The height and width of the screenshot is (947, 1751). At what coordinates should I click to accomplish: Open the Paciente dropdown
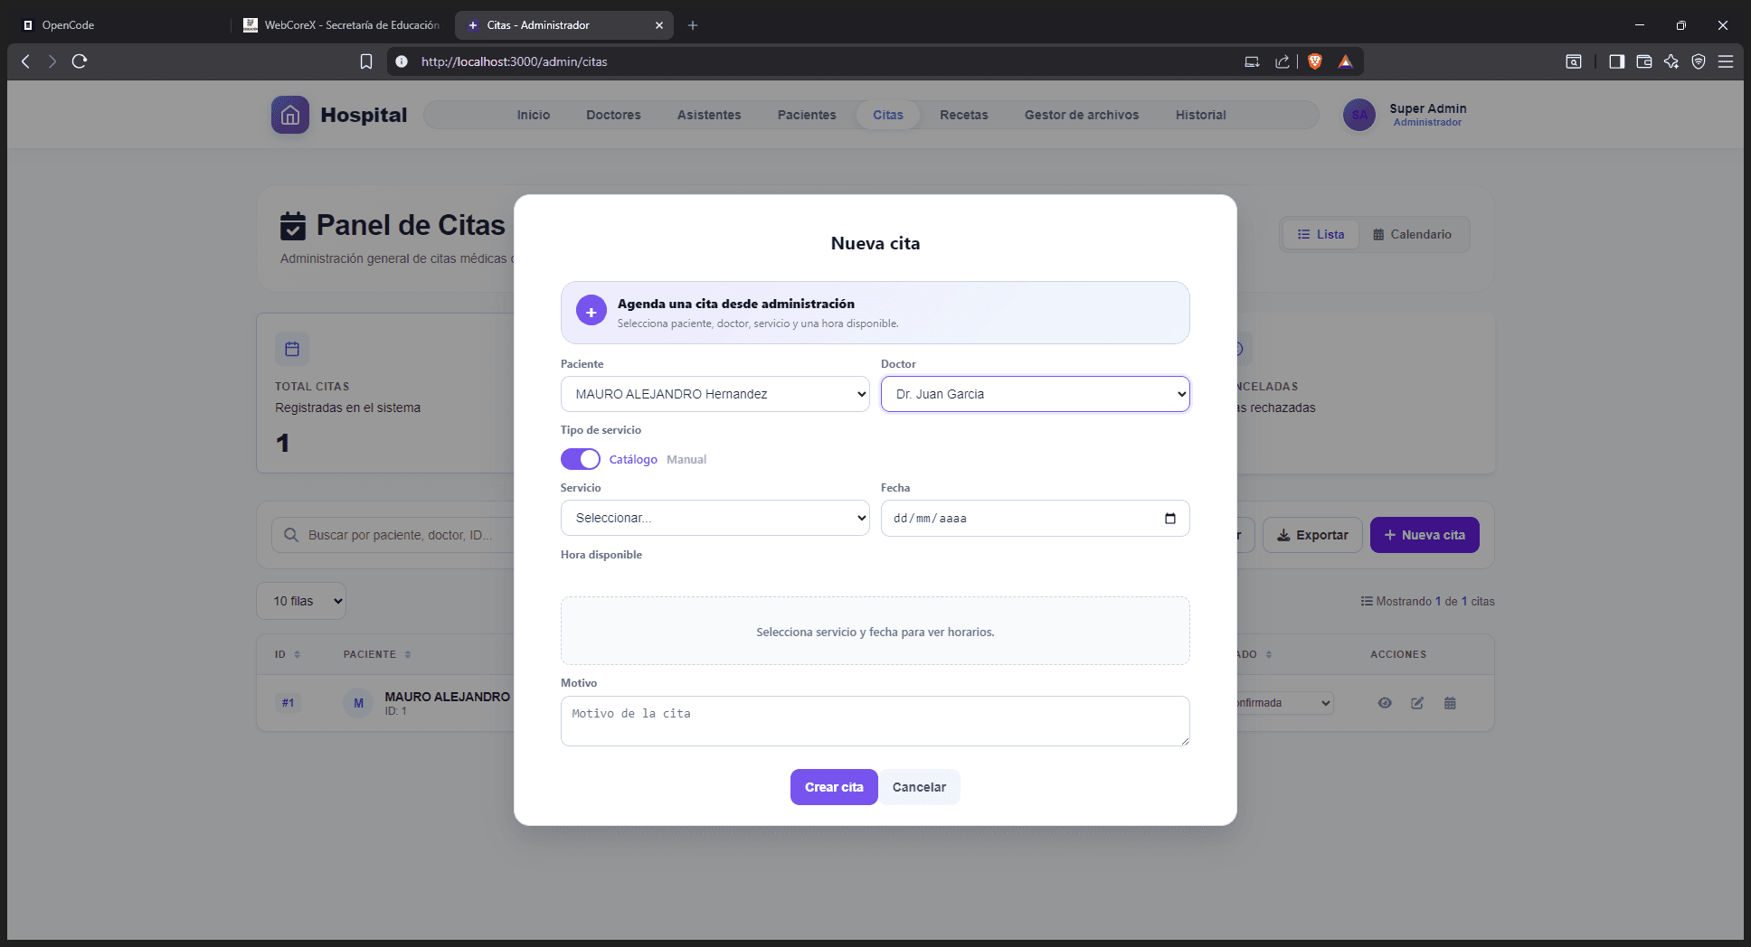[715, 394]
